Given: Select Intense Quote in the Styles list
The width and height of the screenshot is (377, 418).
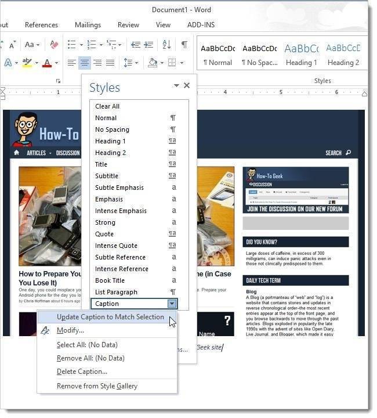Looking at the screenshot, I should point(116,246).
